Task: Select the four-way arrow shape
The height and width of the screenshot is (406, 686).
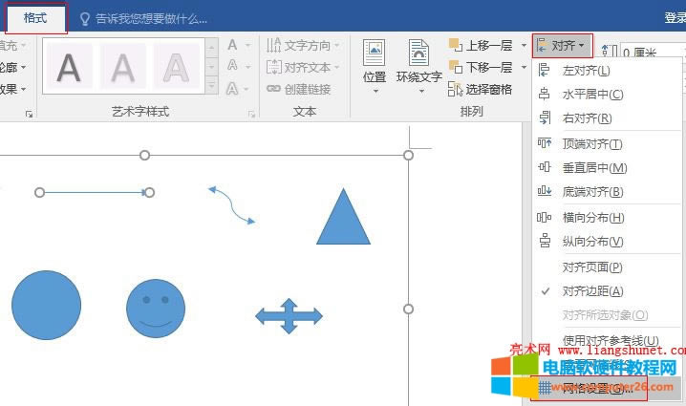Action: coord(289,316)
